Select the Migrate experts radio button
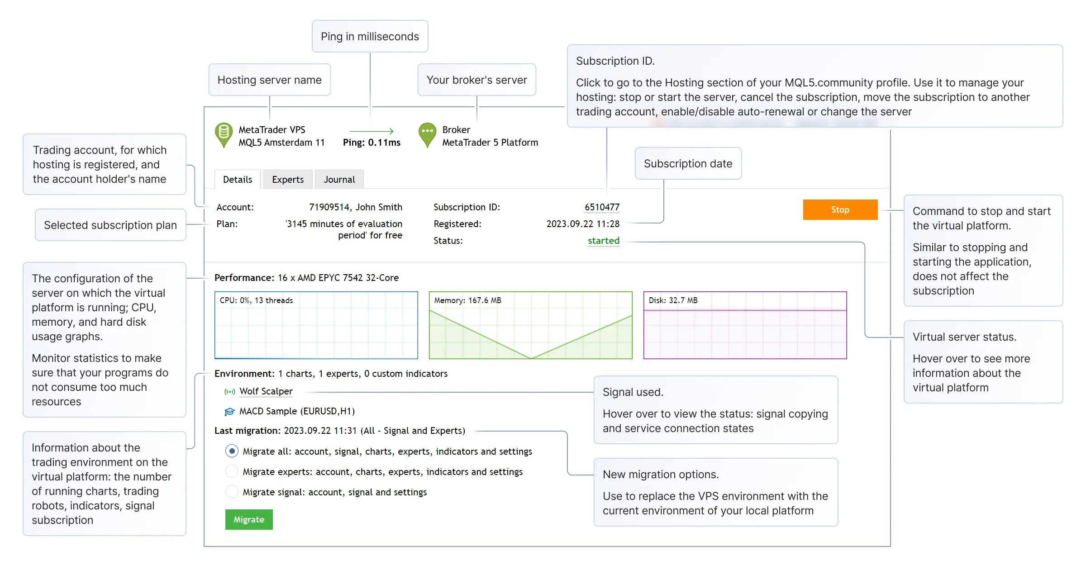The width and height of the screenshot is (1086, 570). (232, 471)
